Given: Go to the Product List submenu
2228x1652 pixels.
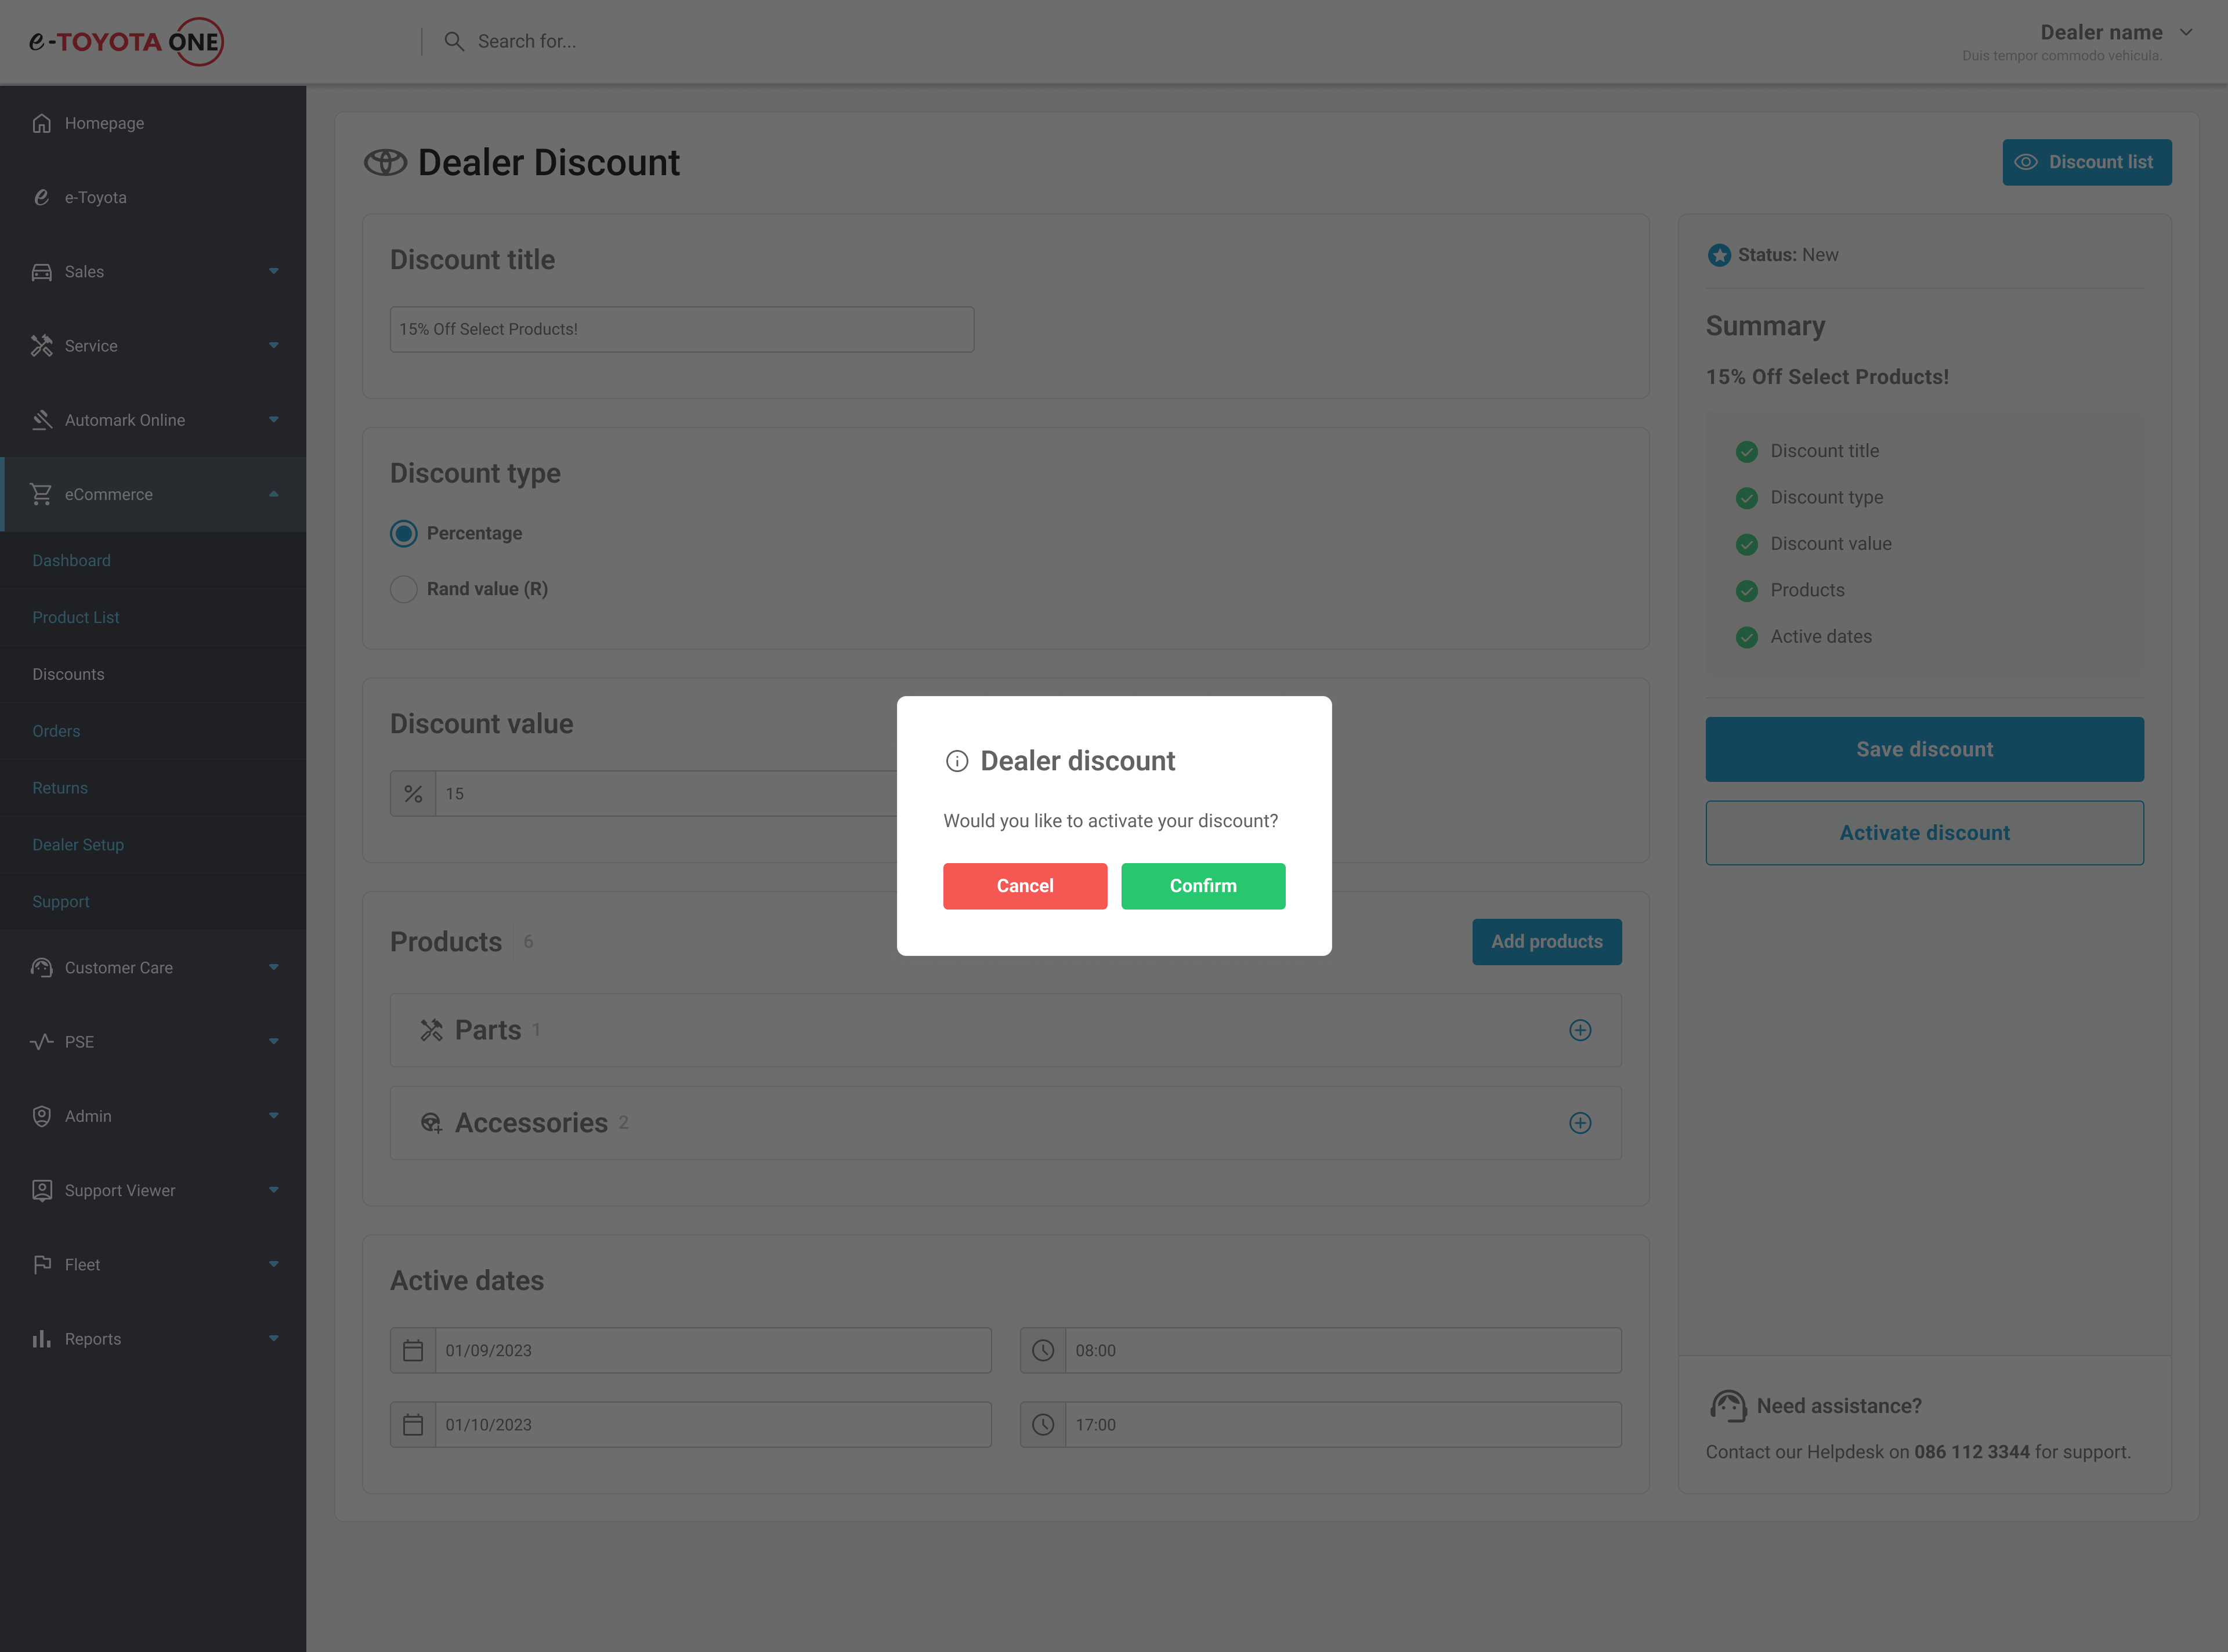Looking at the screenshot, I should (x=75, y=617).
